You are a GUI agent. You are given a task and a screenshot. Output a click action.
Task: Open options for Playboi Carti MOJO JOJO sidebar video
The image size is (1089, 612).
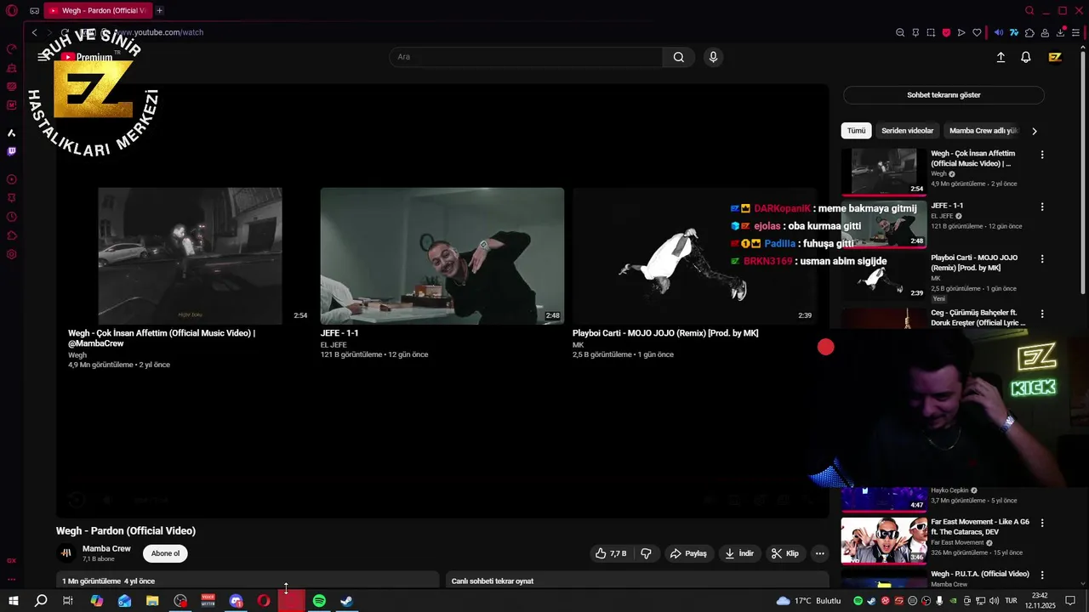coord(1042,258)
